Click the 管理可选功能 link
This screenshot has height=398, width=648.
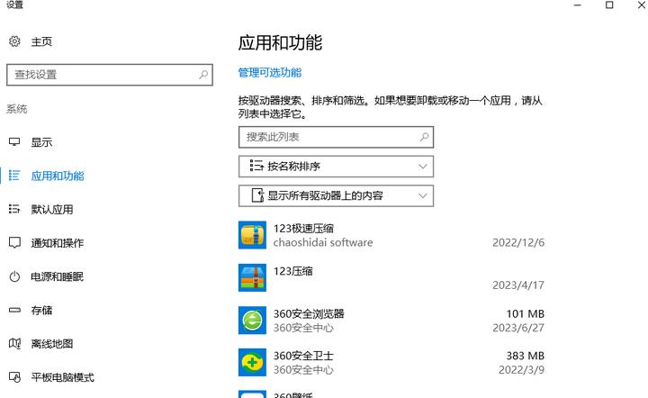pos(270,73)
